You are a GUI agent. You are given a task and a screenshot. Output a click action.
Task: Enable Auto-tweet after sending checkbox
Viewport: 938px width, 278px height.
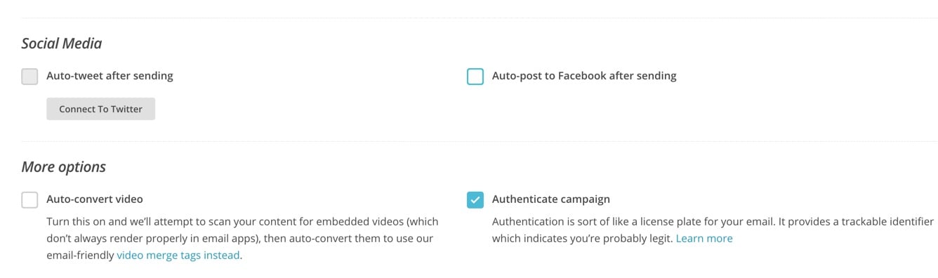click(x=29, y=76)
